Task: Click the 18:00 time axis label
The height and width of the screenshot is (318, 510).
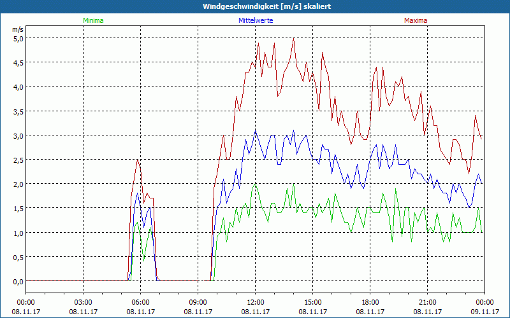Action: click(x=370, y=303)
